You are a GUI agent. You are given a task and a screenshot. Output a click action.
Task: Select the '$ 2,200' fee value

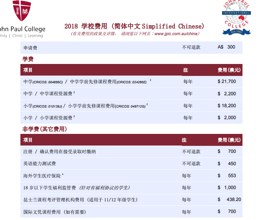pyautogui.click(x=227, y=93)
